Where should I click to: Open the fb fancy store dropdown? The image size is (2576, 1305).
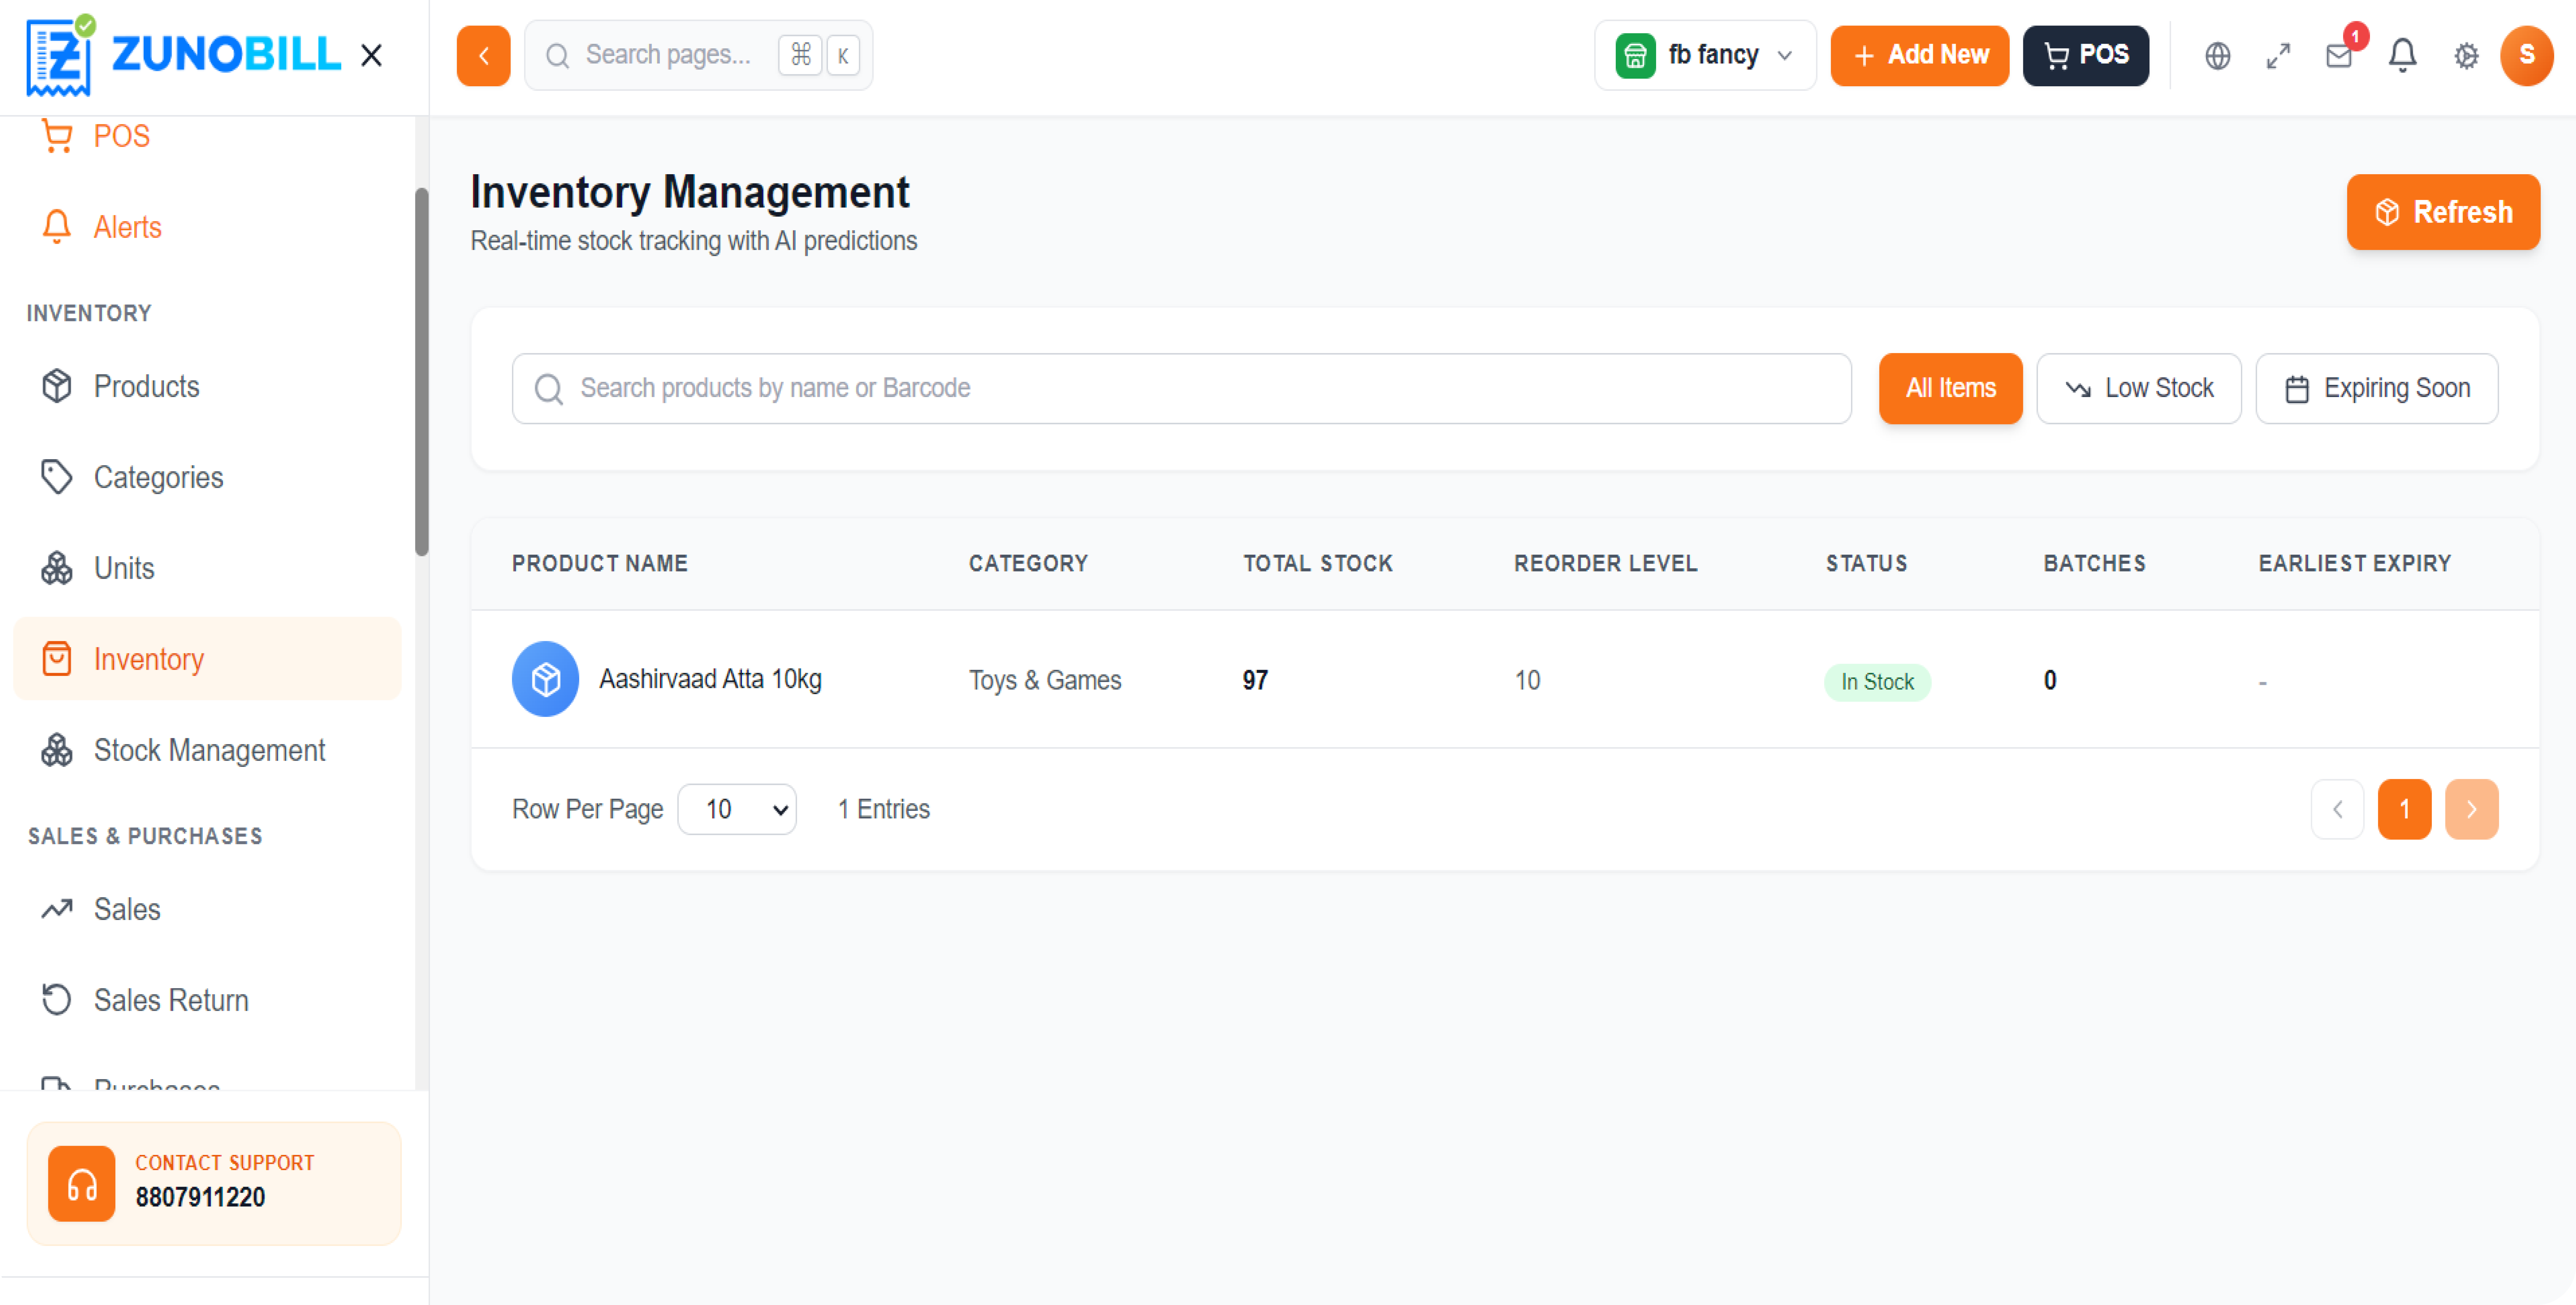[1705, 55]
